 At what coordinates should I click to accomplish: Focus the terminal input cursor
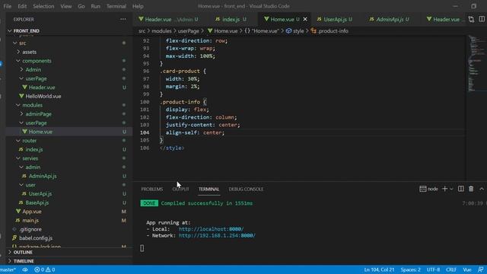(142, 248)
